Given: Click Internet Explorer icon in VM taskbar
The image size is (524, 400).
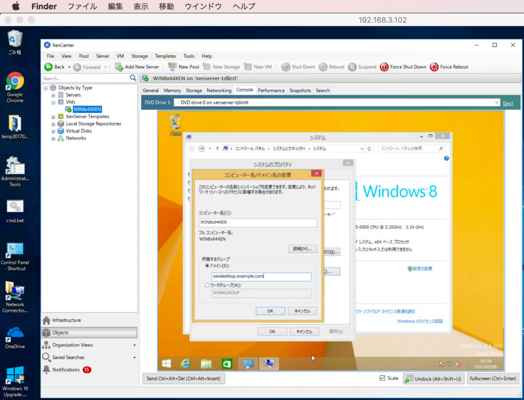Looking at the screenshot, I should (x=185, y=364).
